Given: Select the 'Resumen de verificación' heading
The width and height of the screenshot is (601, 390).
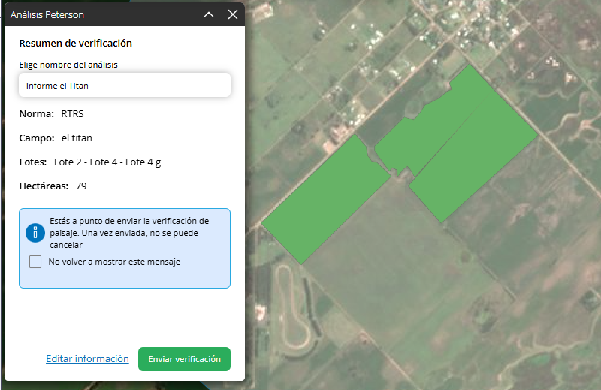Looking at the screenshot, I should coord(76,44).
